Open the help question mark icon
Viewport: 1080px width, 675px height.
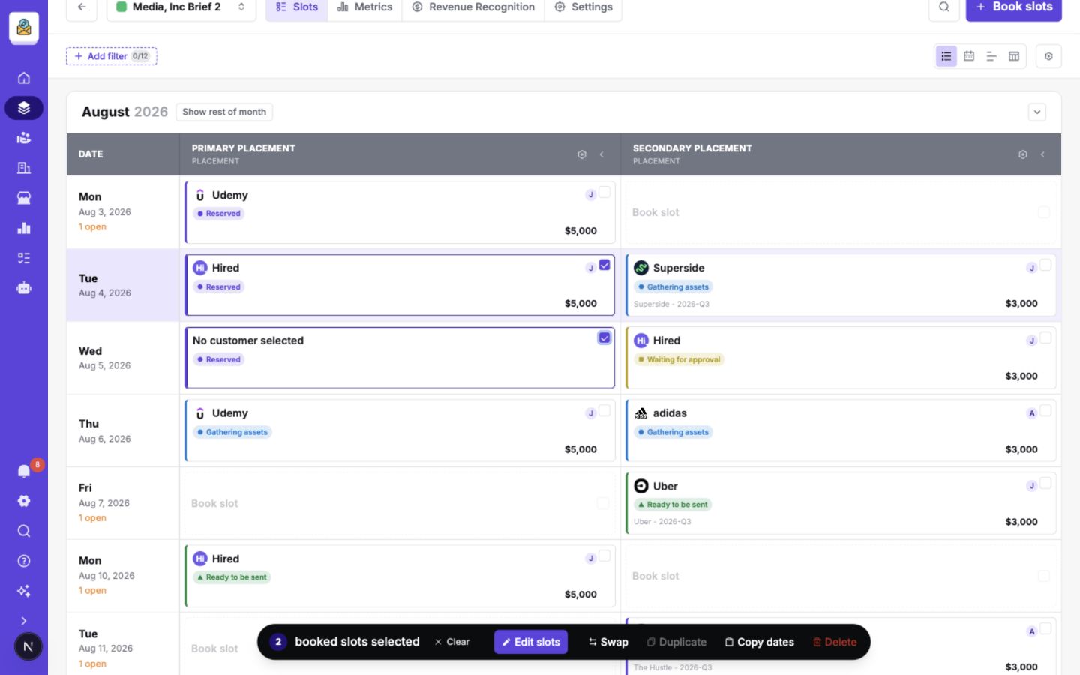click(x=24, y=561)
